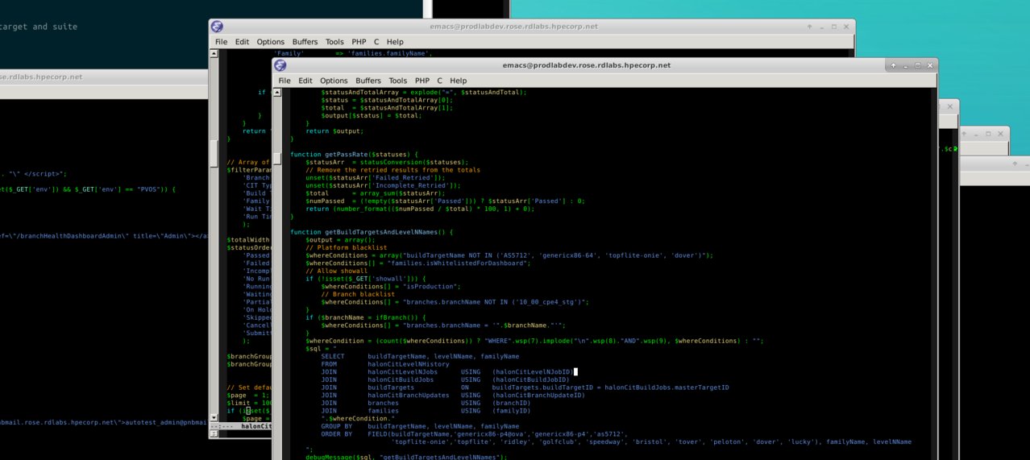Maximize the front emacs window
Image resolution: width=1030 pixels, height=460 pixels.
tap(916, 65)
